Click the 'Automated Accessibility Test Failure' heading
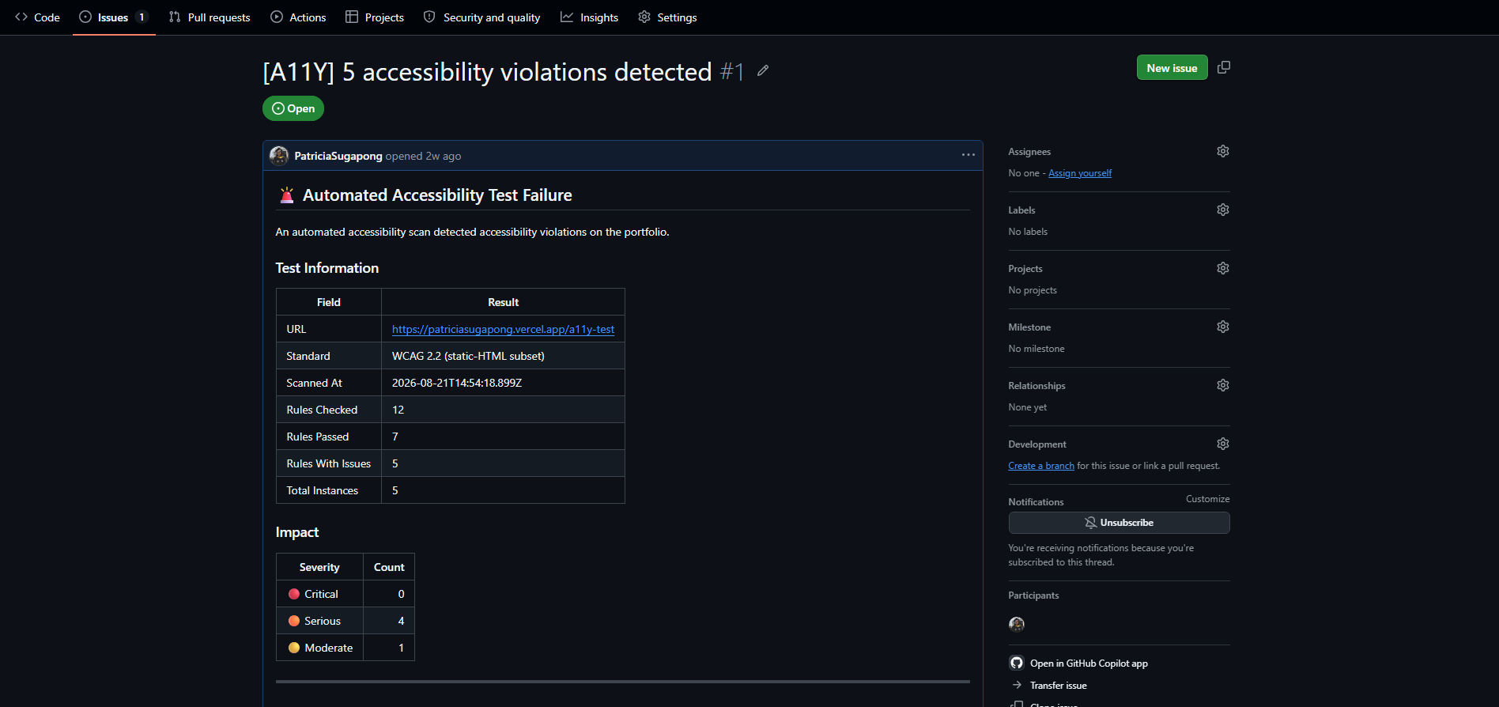 pyautogui.click(x=437, y=195)
